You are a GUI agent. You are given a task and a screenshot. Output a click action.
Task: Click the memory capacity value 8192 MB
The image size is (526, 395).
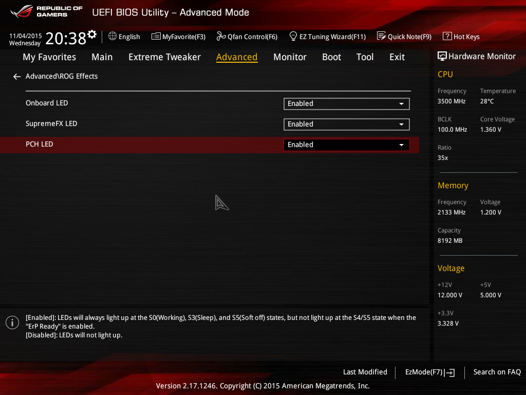(x=450, y=241)
